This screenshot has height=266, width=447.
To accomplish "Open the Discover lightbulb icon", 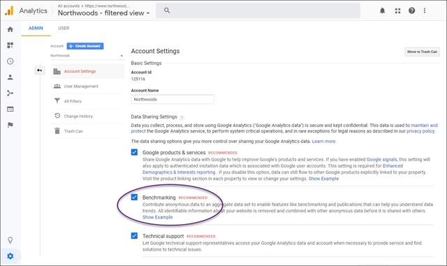I will point(10,240).
